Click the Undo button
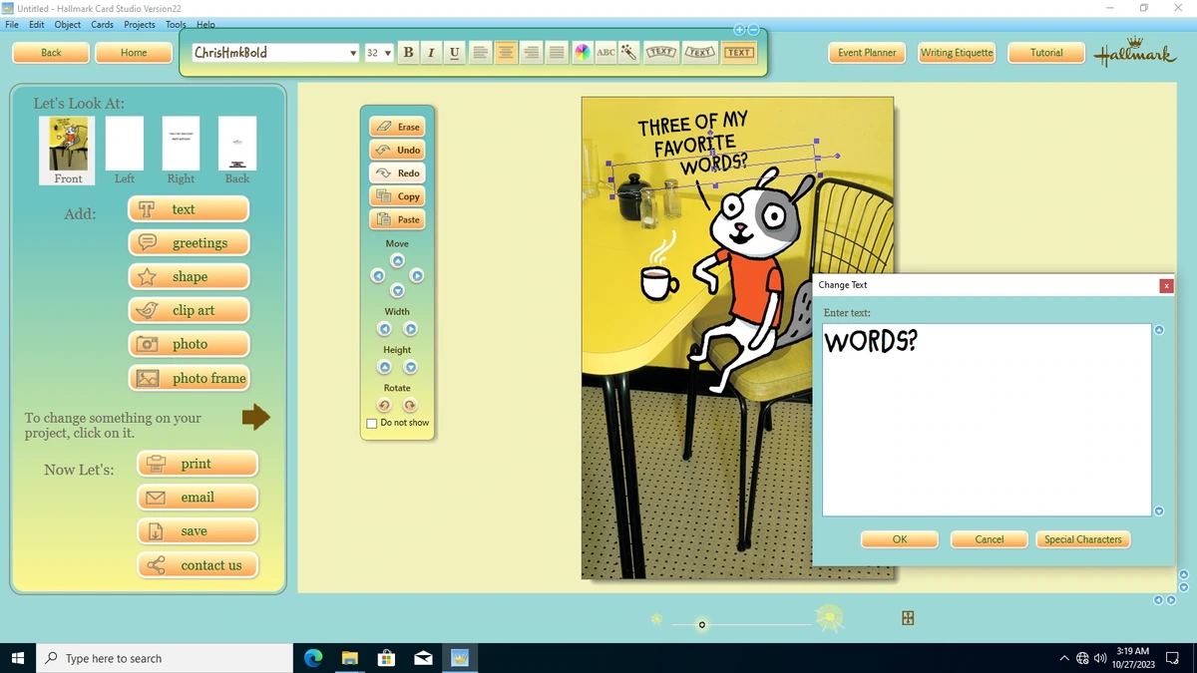This screenshot has height=673, width=1197. tap(397, 150)
